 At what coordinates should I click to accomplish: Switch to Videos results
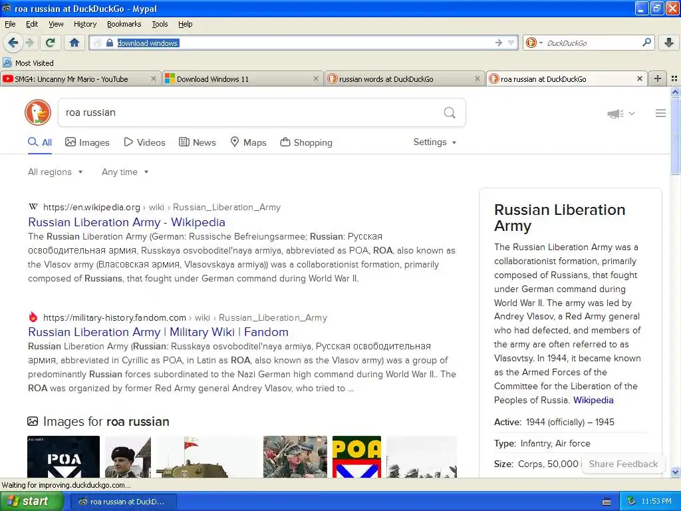[x=144, y=142]
